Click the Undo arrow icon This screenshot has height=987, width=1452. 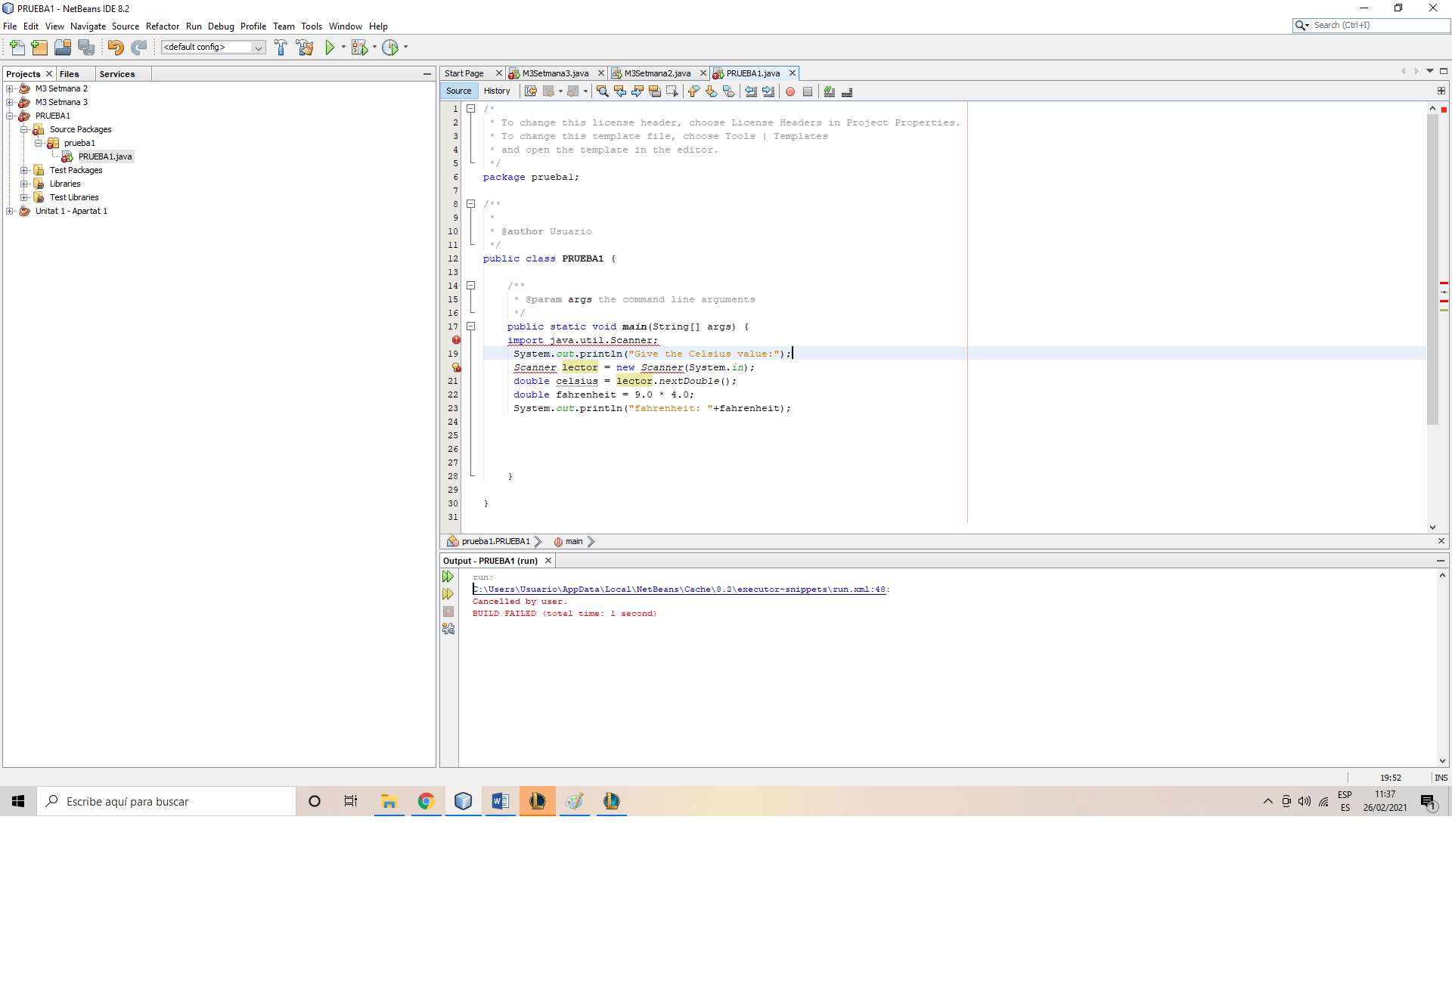coord(115,48)
